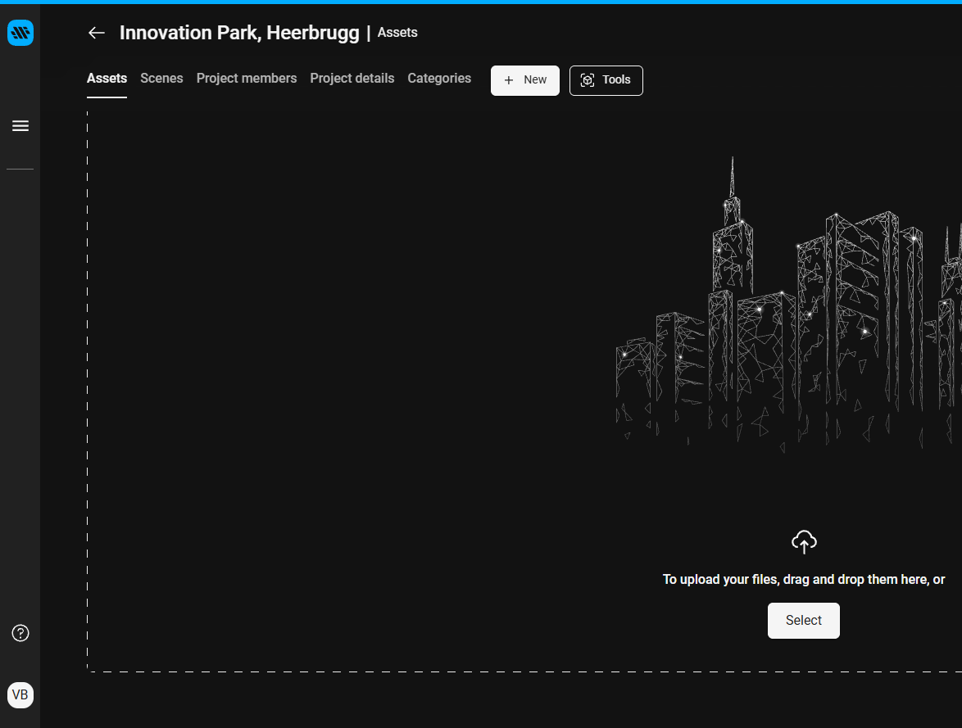Click the New button
The image size is (962, 728).
click(x=525, y=80)
